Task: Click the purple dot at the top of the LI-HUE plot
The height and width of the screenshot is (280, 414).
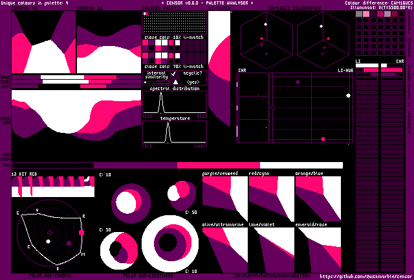Action: [298, 82]
